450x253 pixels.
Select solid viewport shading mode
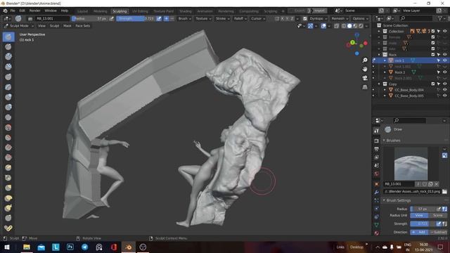(349, 26)
